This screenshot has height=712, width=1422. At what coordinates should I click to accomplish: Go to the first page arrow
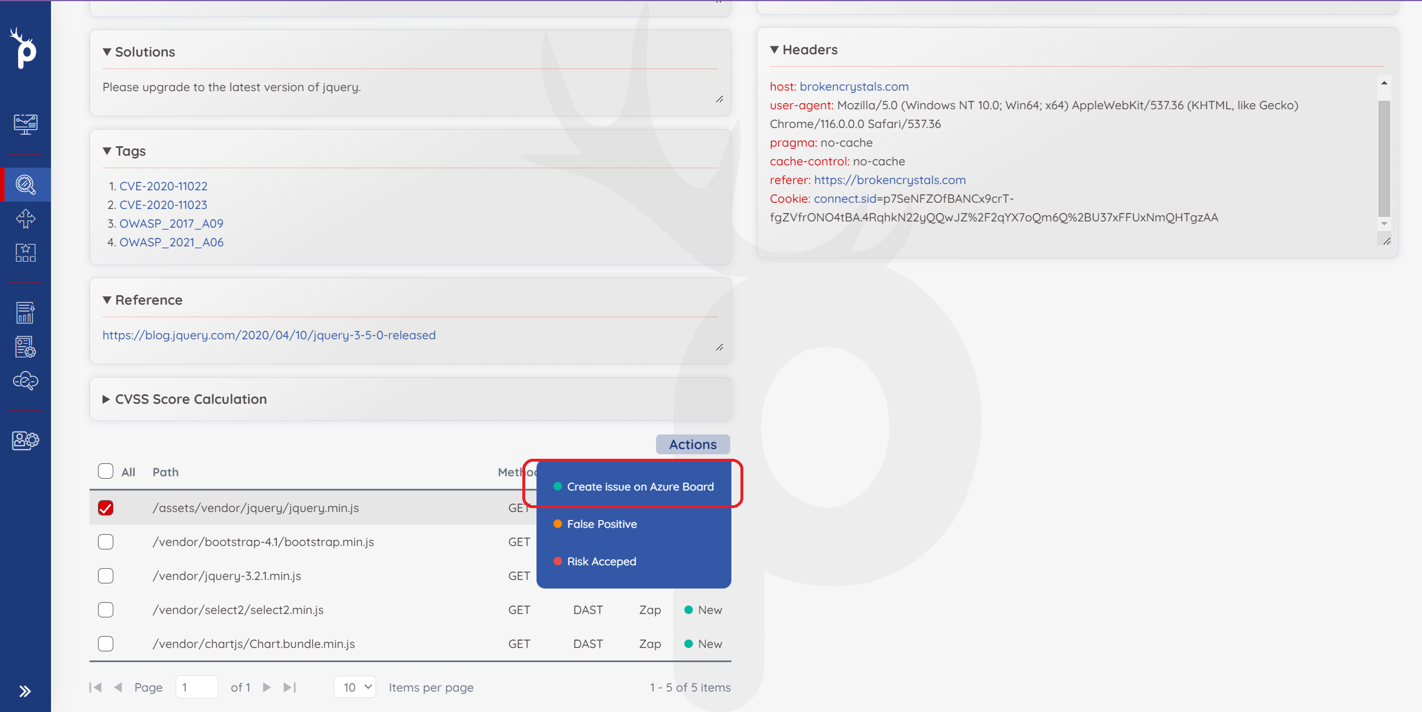coord(95,687)
